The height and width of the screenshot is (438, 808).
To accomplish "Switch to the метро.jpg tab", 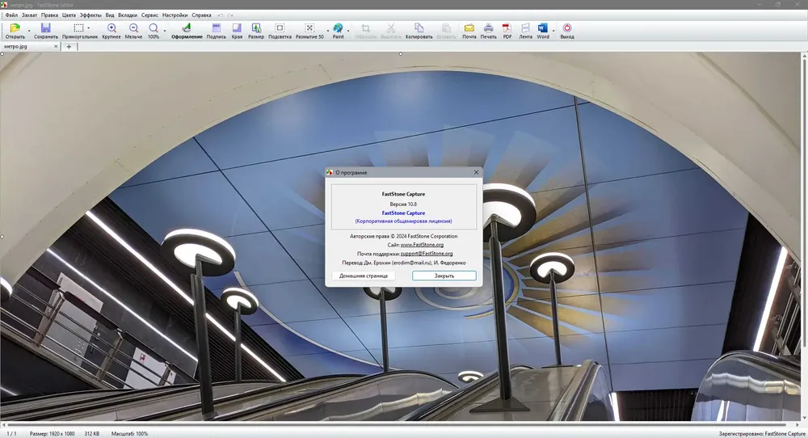I will [x=15, y=46].
